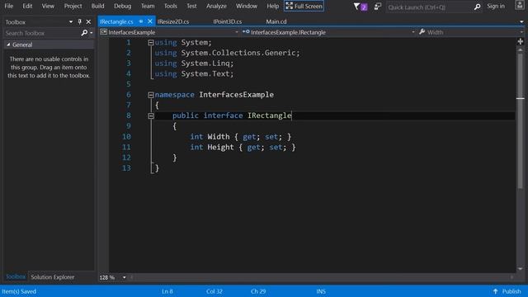Image resolution: width=528 pixels, height=297 pixels.
Task: Switch to the Main.cd tab
Action: [276, 21]
